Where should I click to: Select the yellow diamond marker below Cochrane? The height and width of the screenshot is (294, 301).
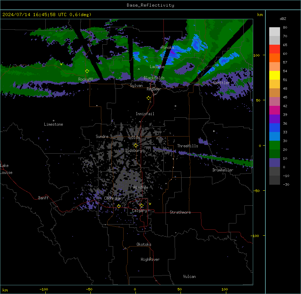119,206
